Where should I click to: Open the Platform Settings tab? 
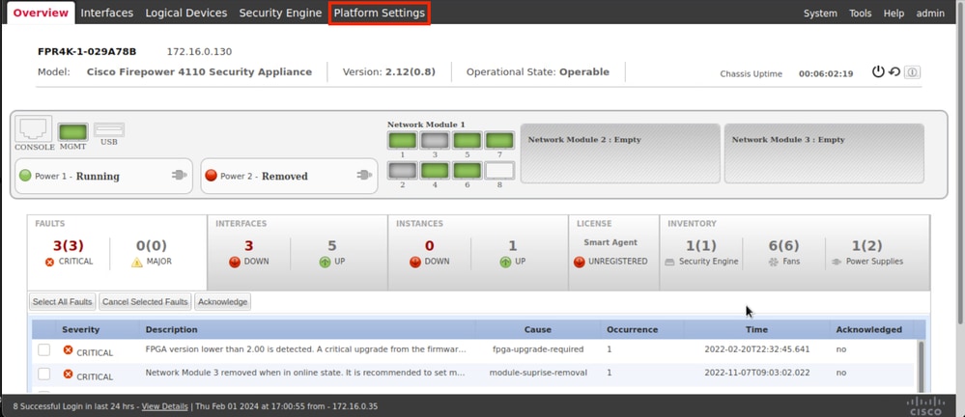379,13
